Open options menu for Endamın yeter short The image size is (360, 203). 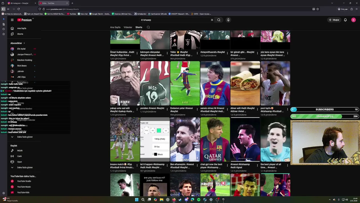coord(197,109)
